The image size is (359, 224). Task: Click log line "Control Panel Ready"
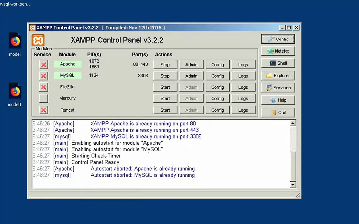95,162
